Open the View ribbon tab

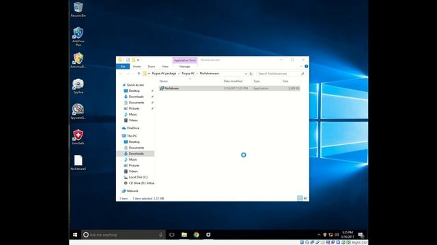click(x=165, y=67)
